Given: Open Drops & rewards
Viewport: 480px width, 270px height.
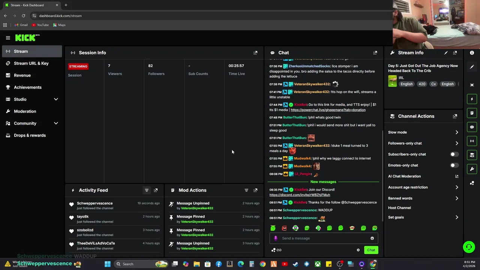Looking at the screenshot, I should (32, 135).
